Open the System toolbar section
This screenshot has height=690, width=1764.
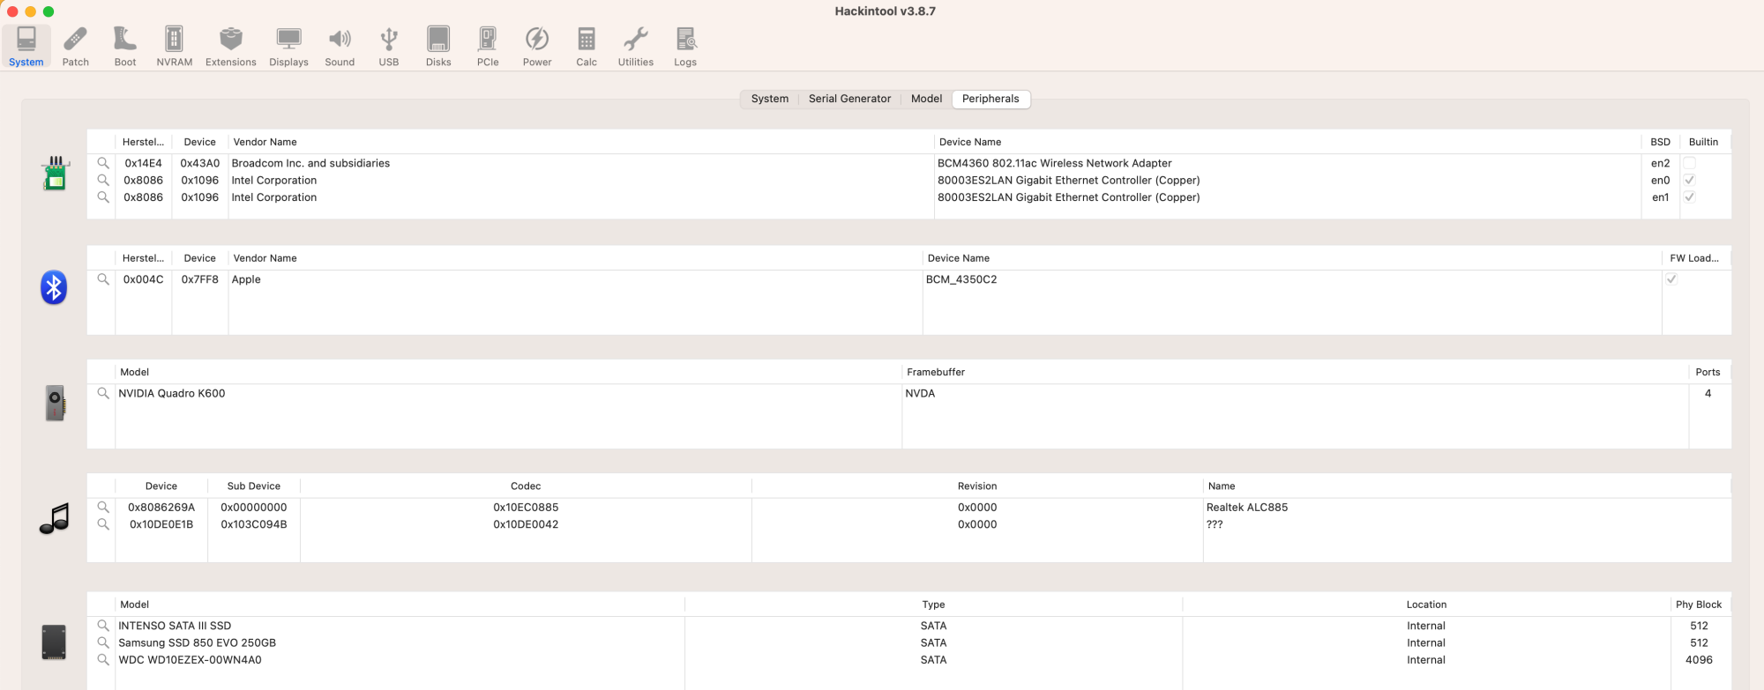(x=26, y=46)
